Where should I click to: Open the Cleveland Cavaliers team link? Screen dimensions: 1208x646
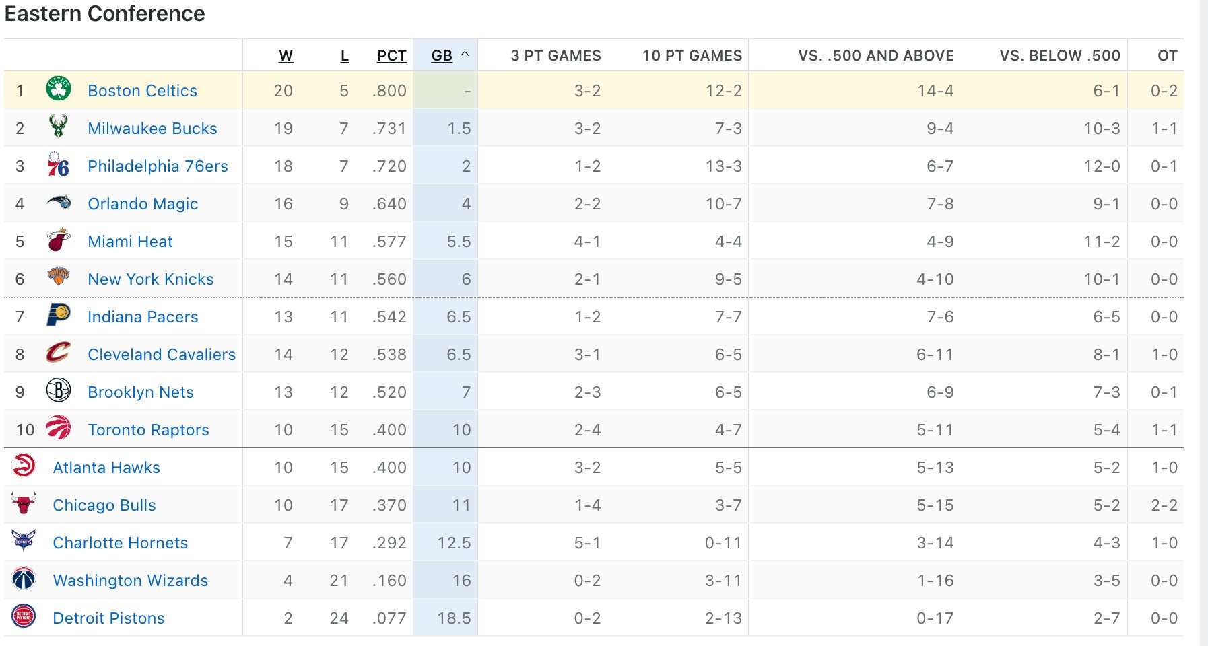pos(162,355)
